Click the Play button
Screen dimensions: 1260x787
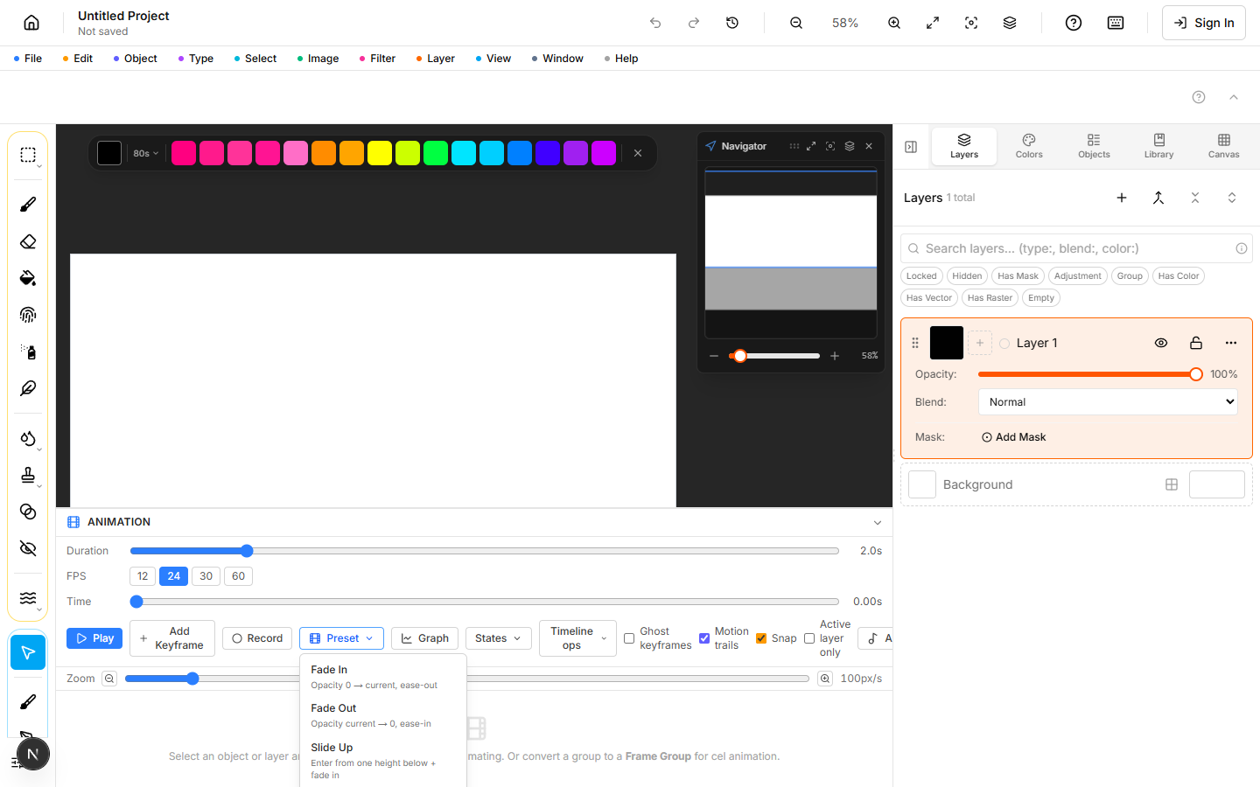click(x=94, y=638)
